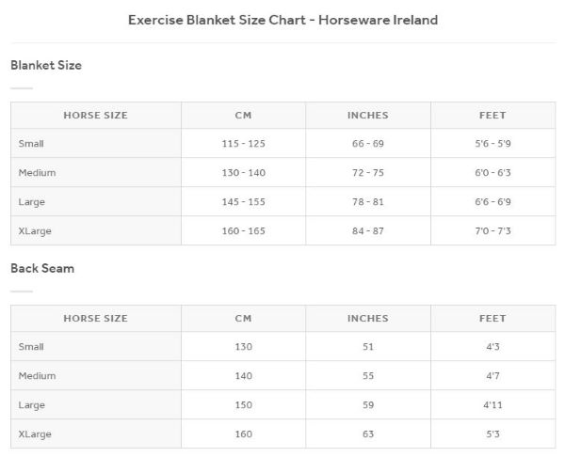This screenshot has width=565, height=457.
Task: Click FEET column header in Blanket Size table
Action: click(492, 116)
